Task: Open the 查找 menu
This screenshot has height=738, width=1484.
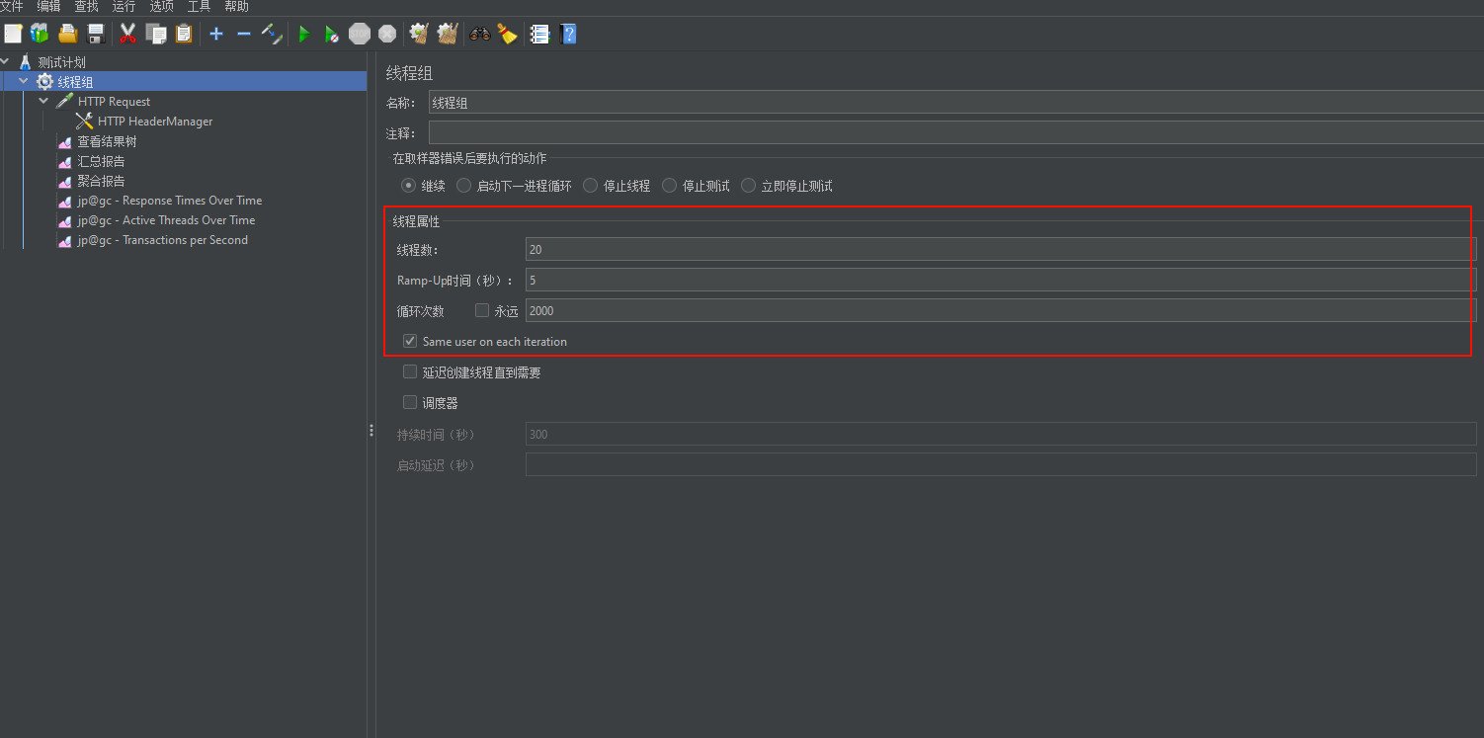Action: (x=86, y=7)
